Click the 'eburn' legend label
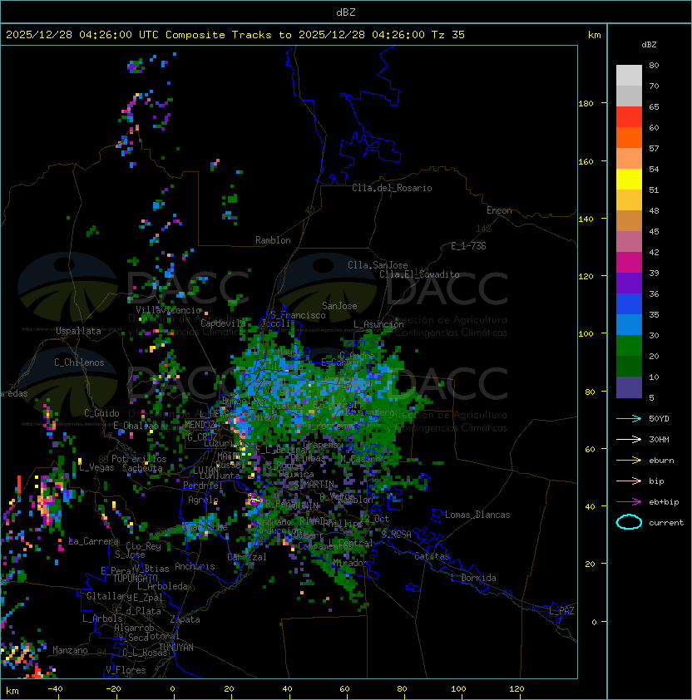 point(661,461)
